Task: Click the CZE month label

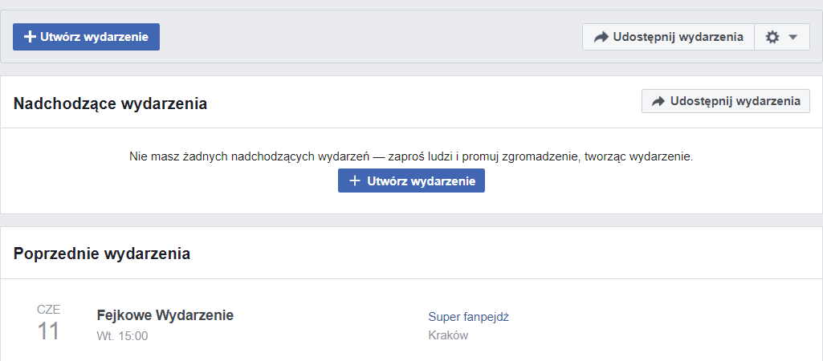Action: [x=48, y=310]
